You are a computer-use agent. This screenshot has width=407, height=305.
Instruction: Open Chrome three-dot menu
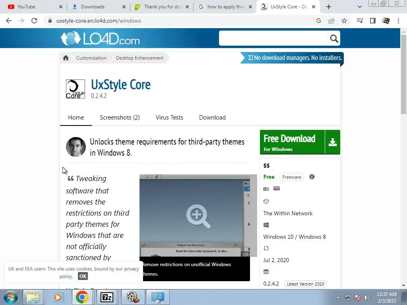point(398,21)
